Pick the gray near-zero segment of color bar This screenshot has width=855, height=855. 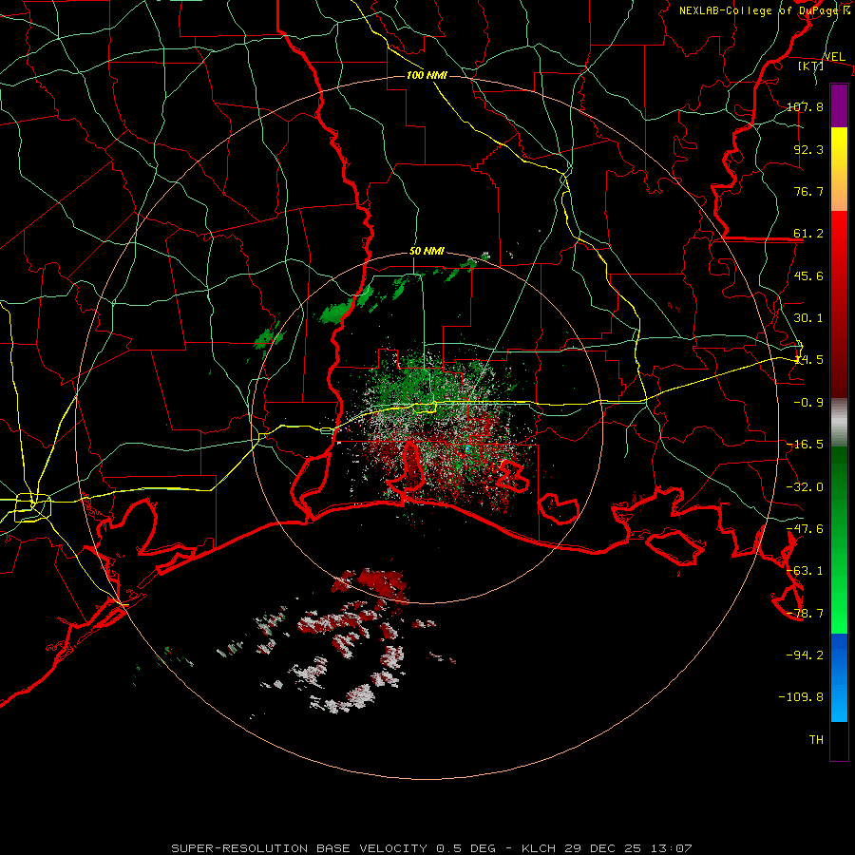click(x=839, y=423)
